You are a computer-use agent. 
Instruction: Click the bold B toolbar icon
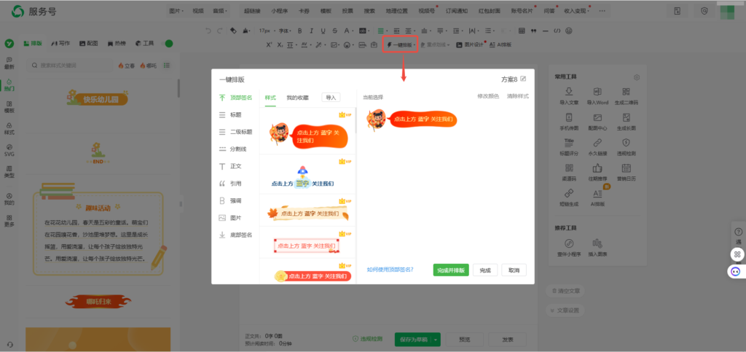[x=299, y=31]
